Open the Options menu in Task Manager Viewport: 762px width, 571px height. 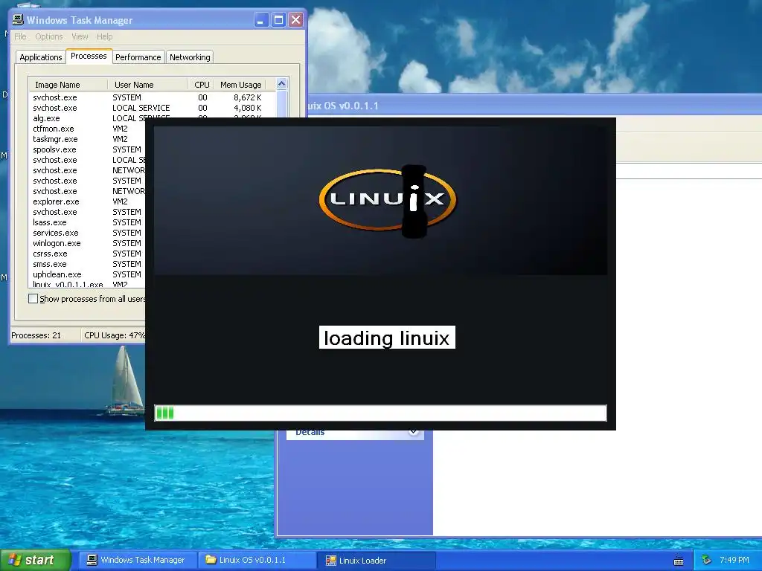tap(48, 36)
